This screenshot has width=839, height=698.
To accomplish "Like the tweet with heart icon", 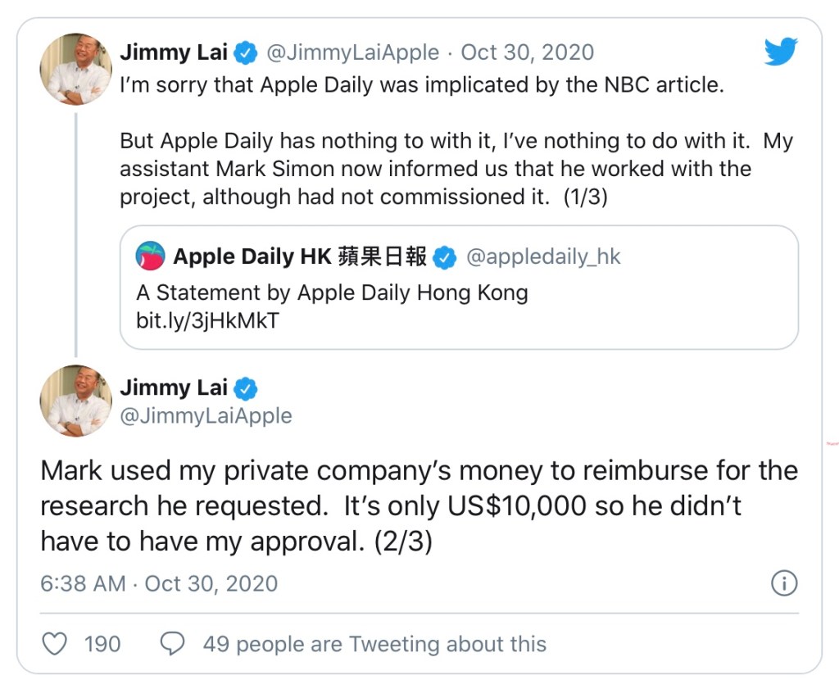I will coord(54,644).
